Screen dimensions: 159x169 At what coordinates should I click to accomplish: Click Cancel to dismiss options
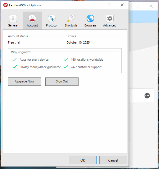[x=113, y=160]
